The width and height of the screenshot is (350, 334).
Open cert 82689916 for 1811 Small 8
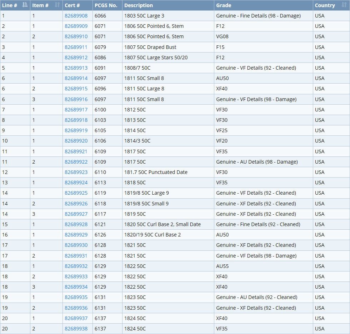(x=76, y=99)
